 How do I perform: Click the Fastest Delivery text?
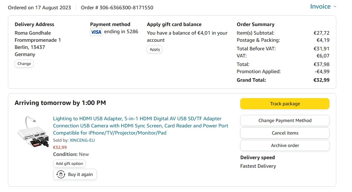tap(258, 166)
